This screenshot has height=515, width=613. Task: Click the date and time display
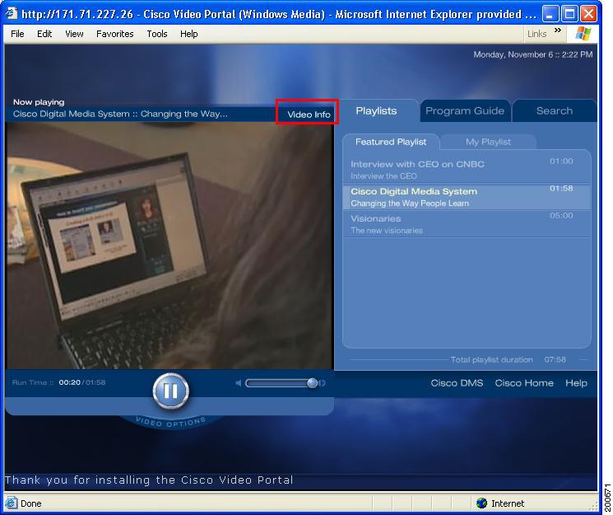pos(533,54)
